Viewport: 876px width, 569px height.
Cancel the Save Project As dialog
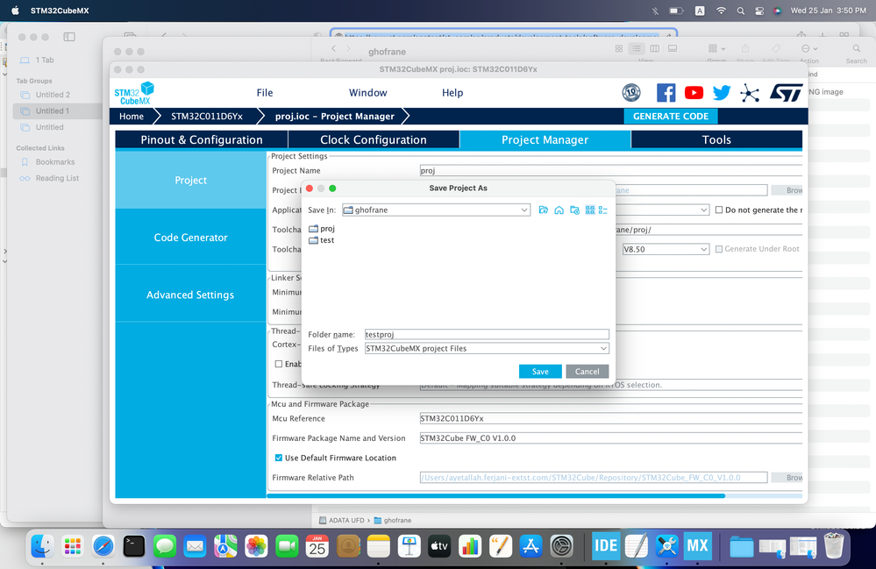(x=588, y=372)
